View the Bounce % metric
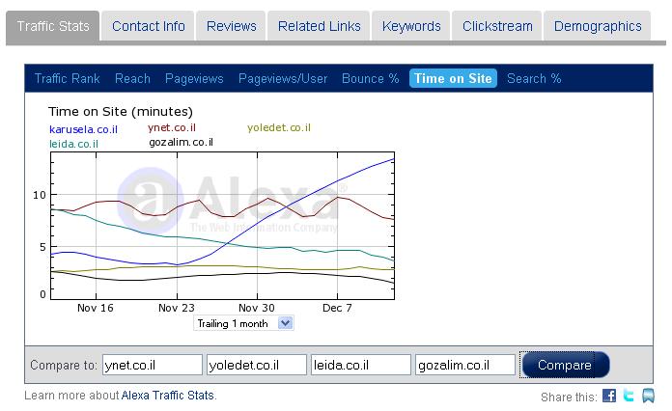Image resolution: width=672 pixels, height=411 pixels. click(371, 78)
